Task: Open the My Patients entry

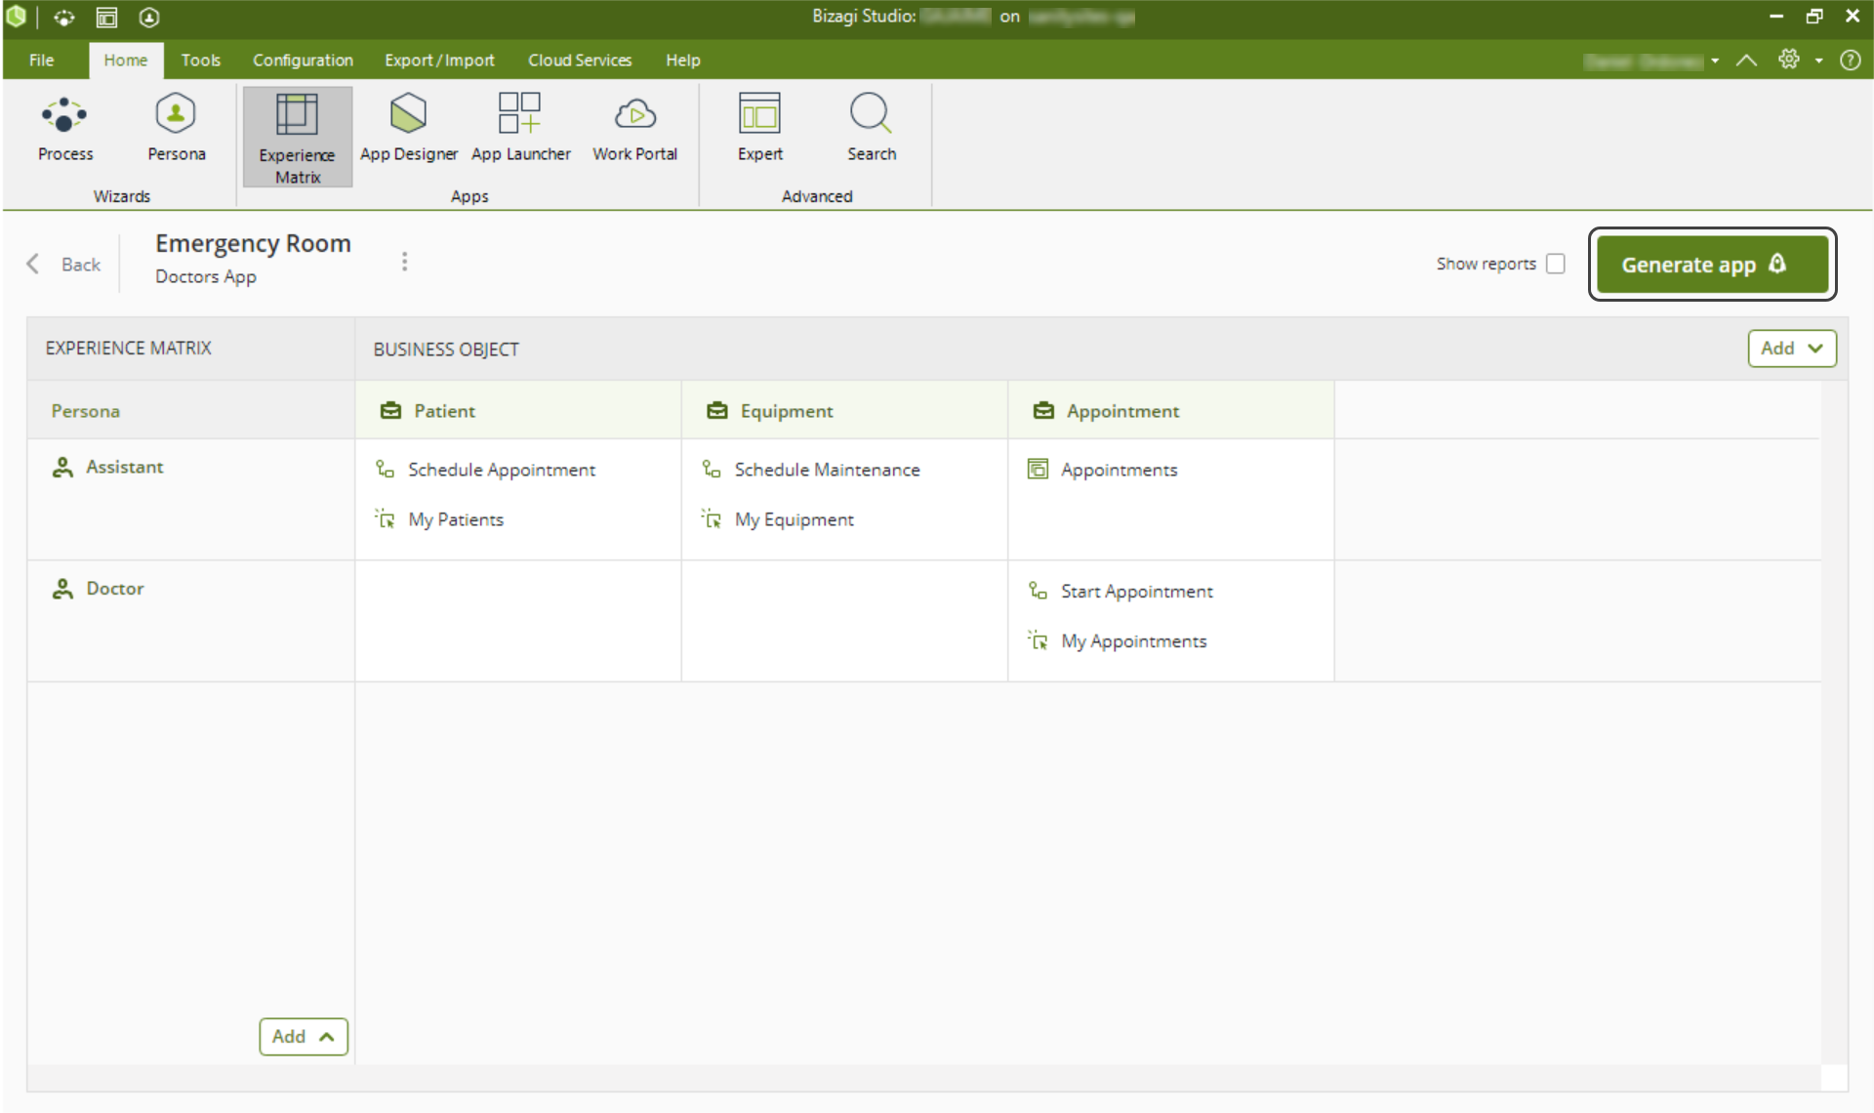Action: point(456,519)
